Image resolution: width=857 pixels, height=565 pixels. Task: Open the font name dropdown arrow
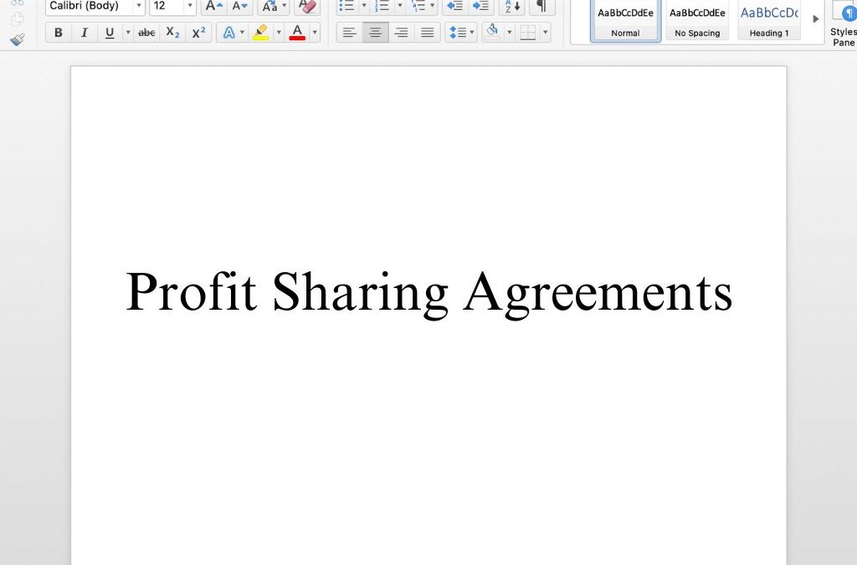click(139, 7)
